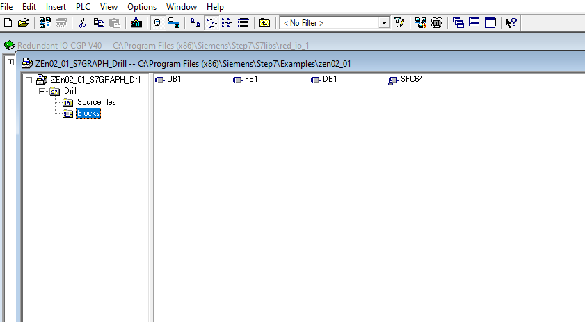Download blocks to PLC icon

pos(136,23)
